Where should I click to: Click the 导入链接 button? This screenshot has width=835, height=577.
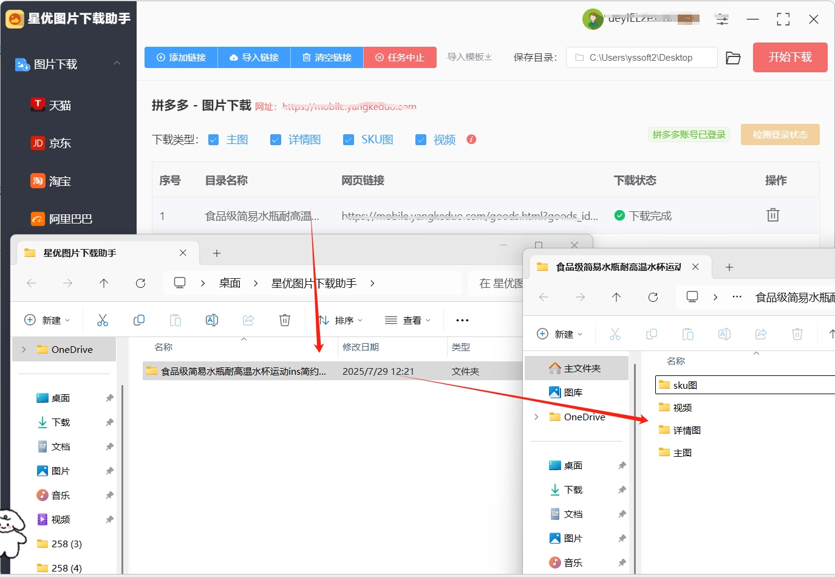[x=254, y=57]
